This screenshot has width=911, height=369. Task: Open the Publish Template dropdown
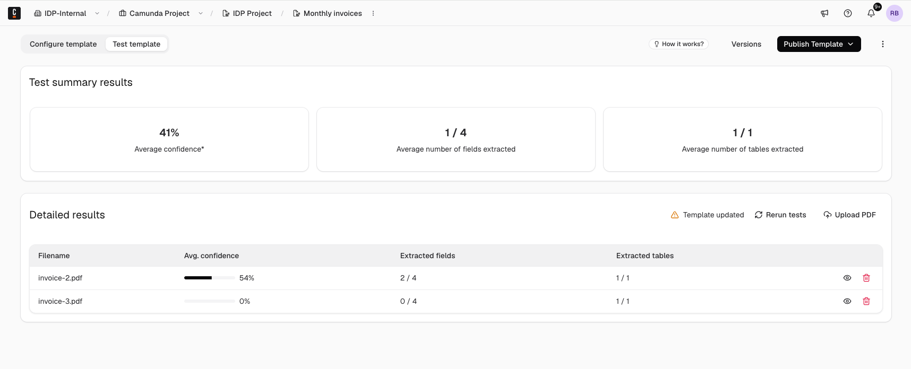819,44
